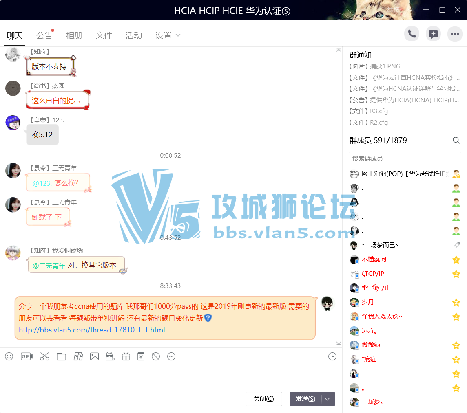
Task: Open the 活动 tab
Action: pyautogui.click(x=134, y=36)
